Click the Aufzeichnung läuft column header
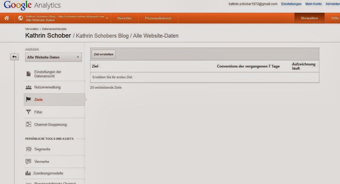340x184 pixels. pyautogui.click(x=304, y=66)
